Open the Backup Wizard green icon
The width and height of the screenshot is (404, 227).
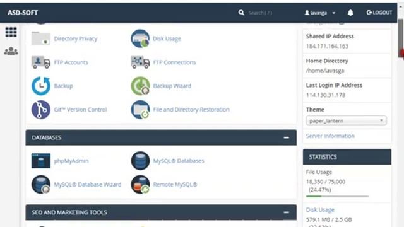(x=140, y=86)
